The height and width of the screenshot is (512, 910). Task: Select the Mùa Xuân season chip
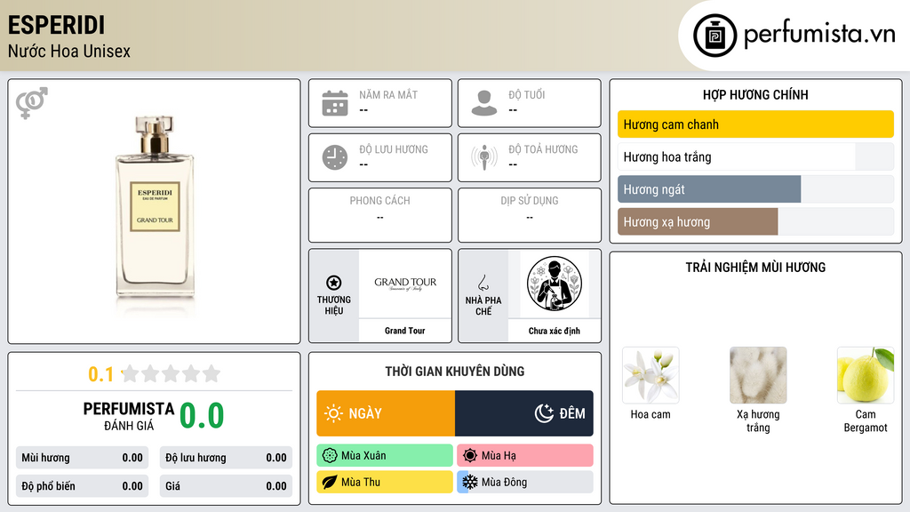pos(385,456)
